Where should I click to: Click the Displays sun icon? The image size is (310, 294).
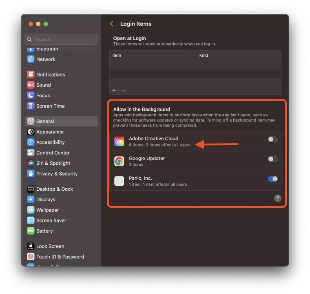pos(31,199)
